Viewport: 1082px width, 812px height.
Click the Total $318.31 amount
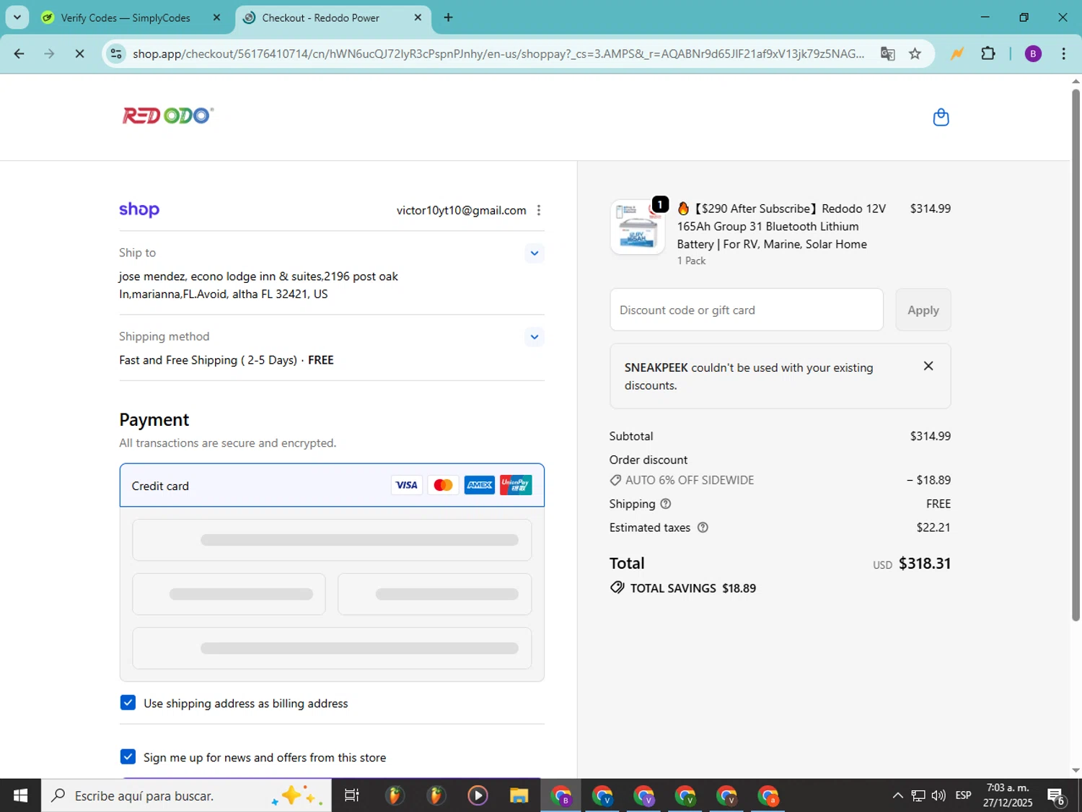[924, 563]
